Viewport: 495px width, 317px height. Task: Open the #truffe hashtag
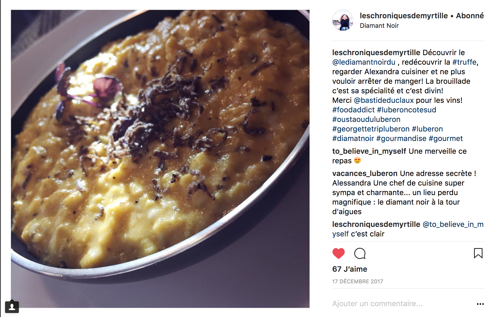[464, 62]
